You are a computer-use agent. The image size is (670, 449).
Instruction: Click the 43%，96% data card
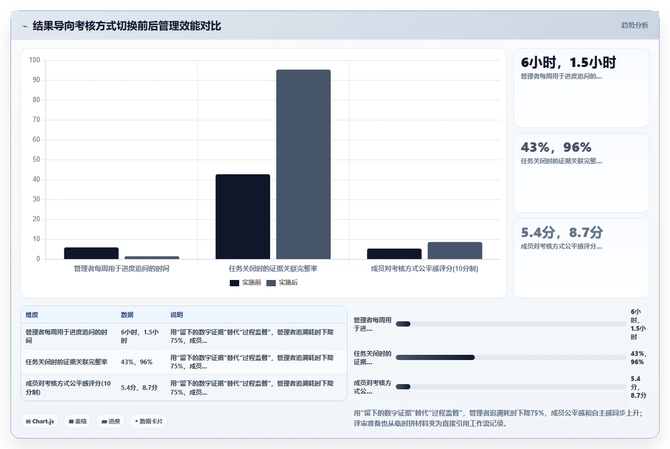click(x=581, y=173)
